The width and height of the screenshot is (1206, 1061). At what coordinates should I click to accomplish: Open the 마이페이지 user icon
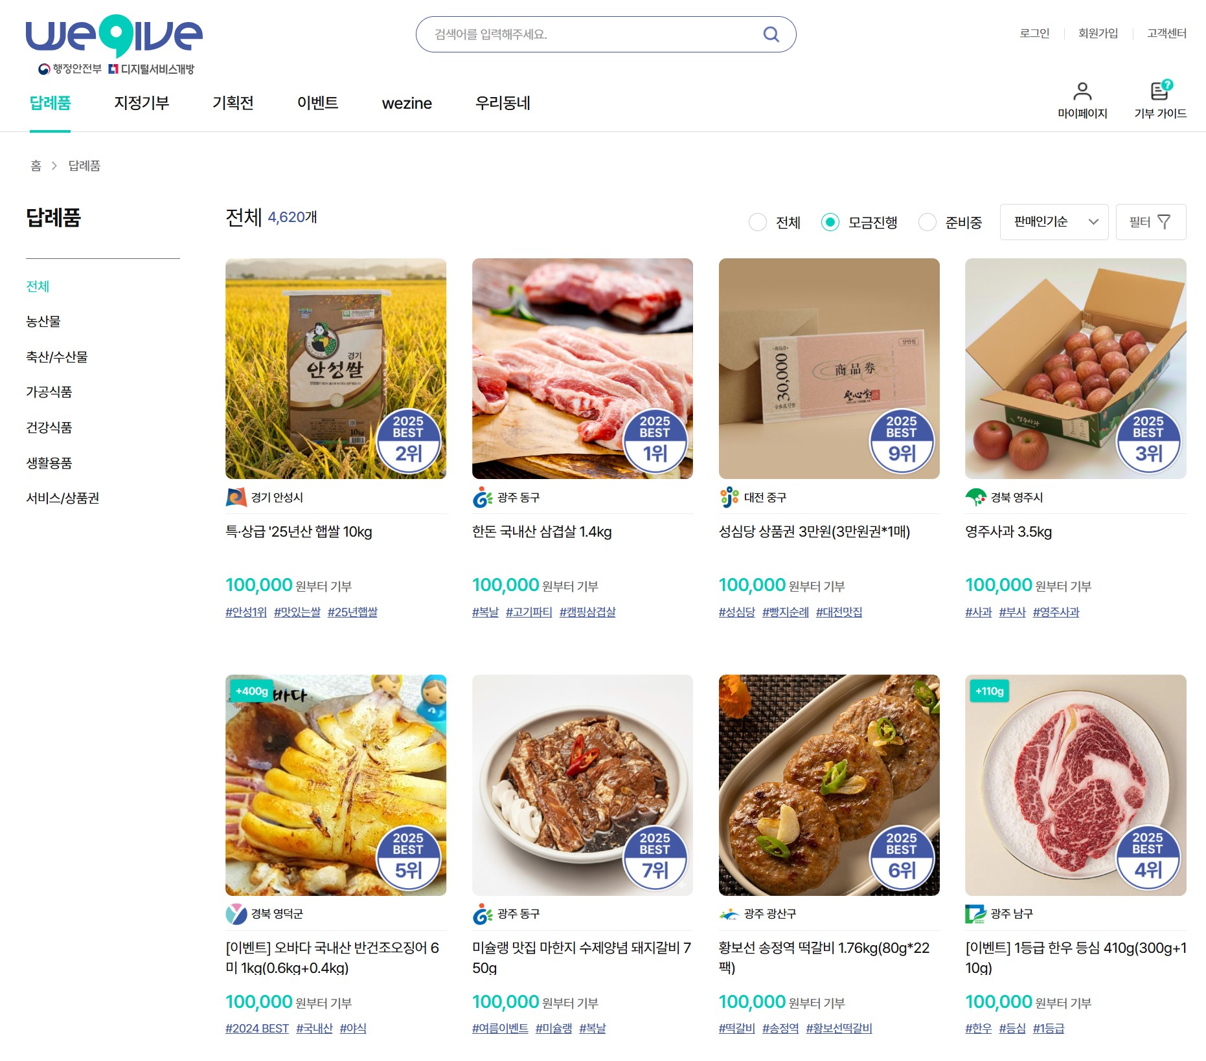click(1082, 91)
